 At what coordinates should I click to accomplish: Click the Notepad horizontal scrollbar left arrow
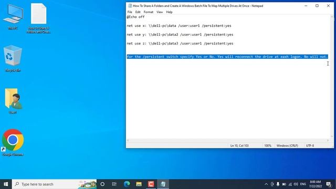pyautogui.click(x=128, y=141)
